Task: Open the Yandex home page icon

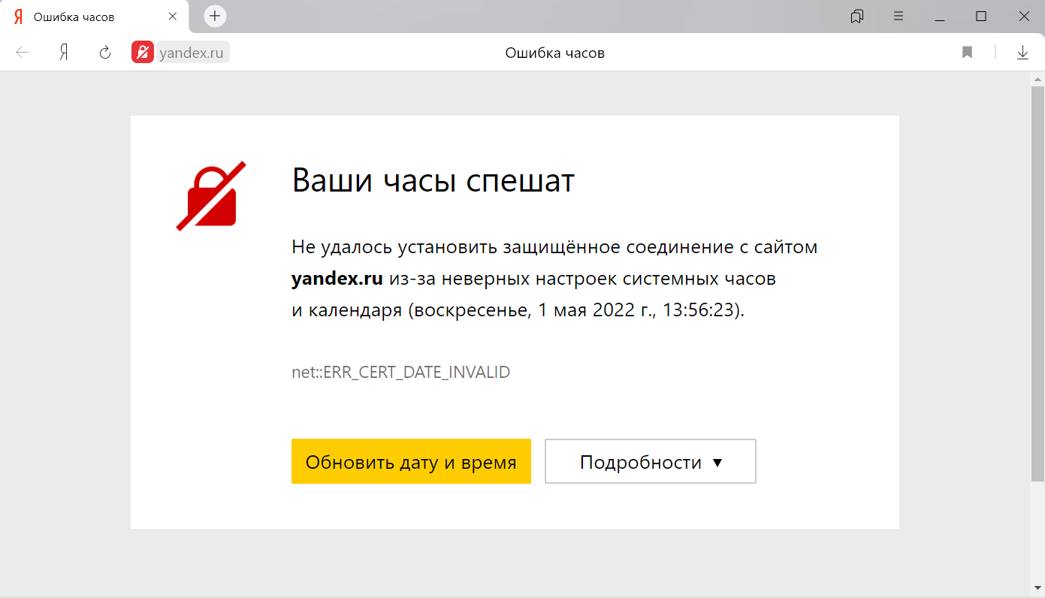Action: pos(64,53)
